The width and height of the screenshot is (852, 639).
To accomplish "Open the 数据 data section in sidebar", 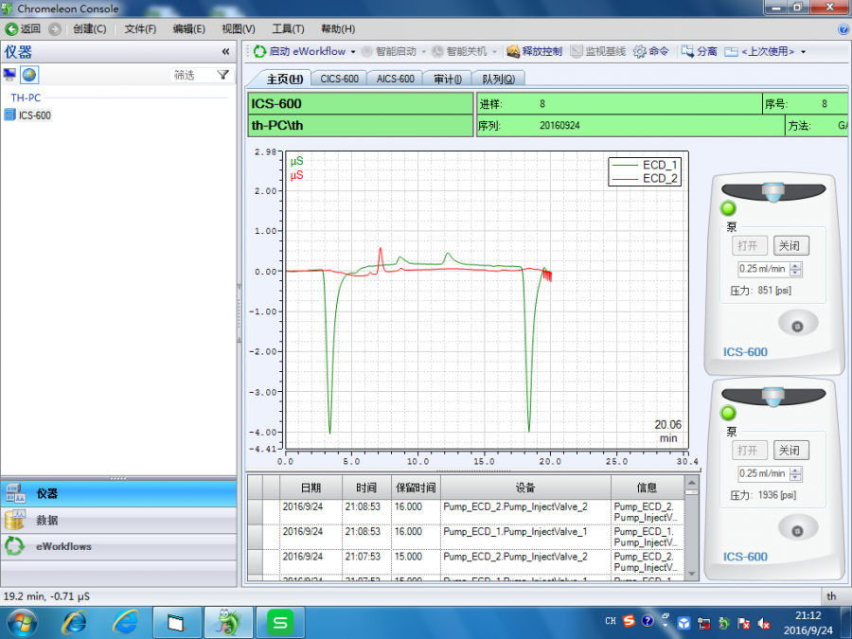I will (x=46, y=520).
